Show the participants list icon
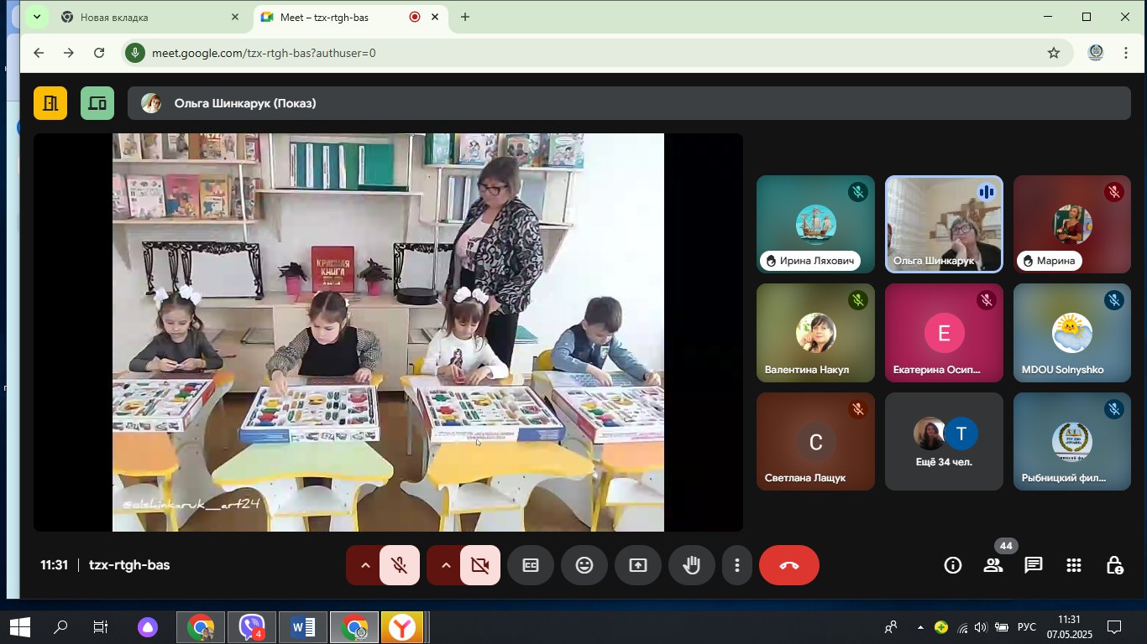1147x644 pixels. click(x=993, y=566)
